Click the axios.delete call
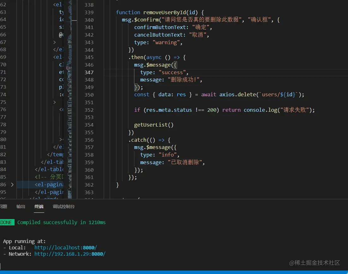 (238, 95)
